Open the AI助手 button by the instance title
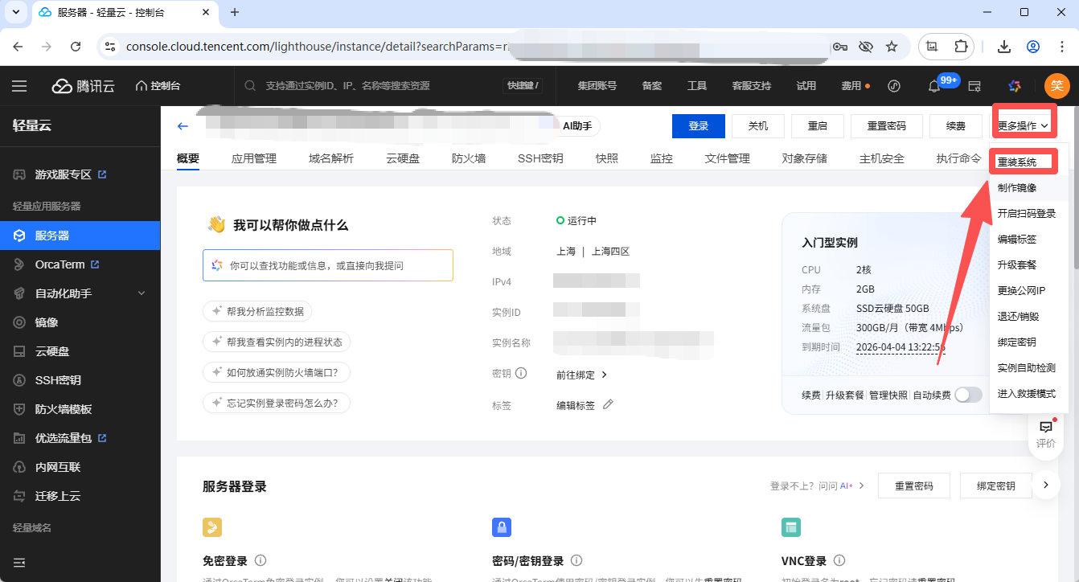 point(577,126)
